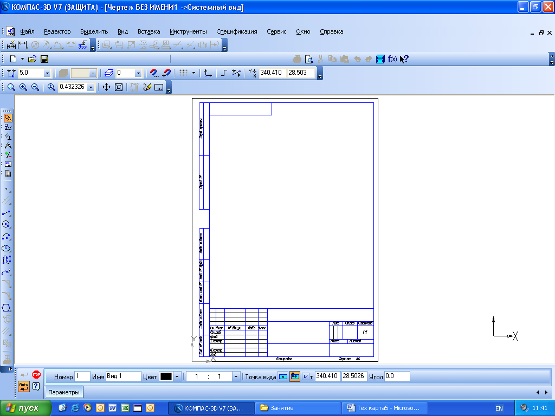Open the Редактор menu
The height and width of the screenshot is (416, 555).
coord(57,31)
